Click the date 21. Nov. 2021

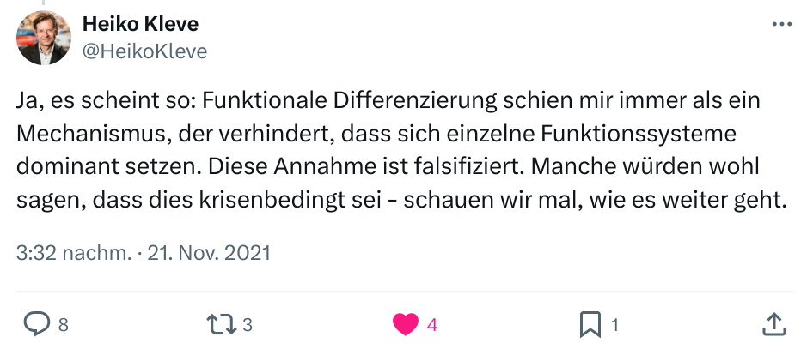[211, 253]
